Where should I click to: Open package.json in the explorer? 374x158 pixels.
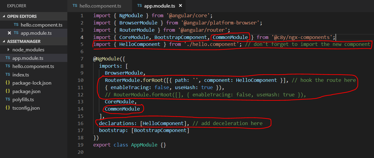pyautogui.click(x=26, y=91)
